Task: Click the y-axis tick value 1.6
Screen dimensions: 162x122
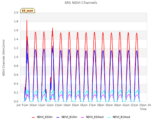Action: point(16,30)
